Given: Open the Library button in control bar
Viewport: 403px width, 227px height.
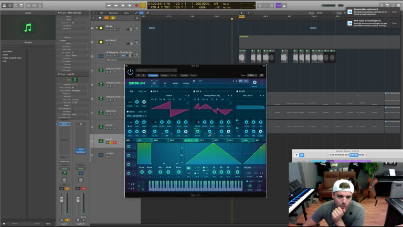Looking at the screenshot, I should (x=4, y=5).
